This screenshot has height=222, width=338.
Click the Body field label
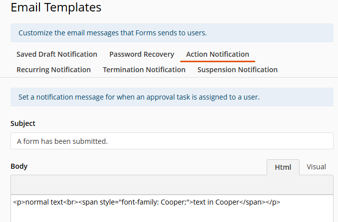pyautogui.click(x=19, y=166)
